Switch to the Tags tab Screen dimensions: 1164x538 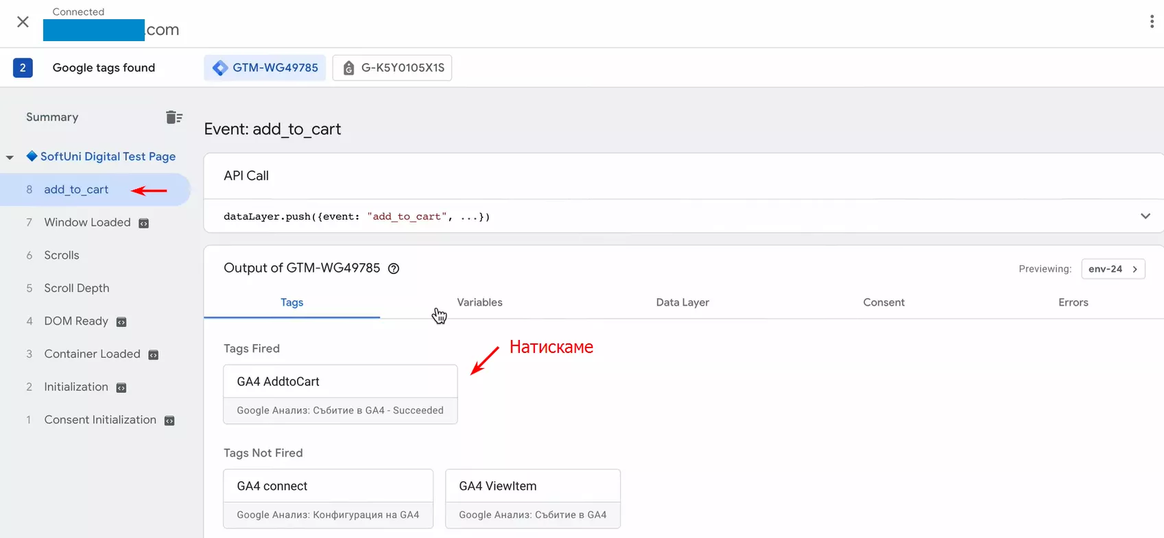[292, 302]
